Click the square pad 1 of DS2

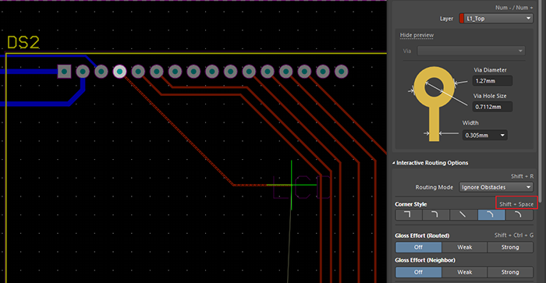point(64,72)
